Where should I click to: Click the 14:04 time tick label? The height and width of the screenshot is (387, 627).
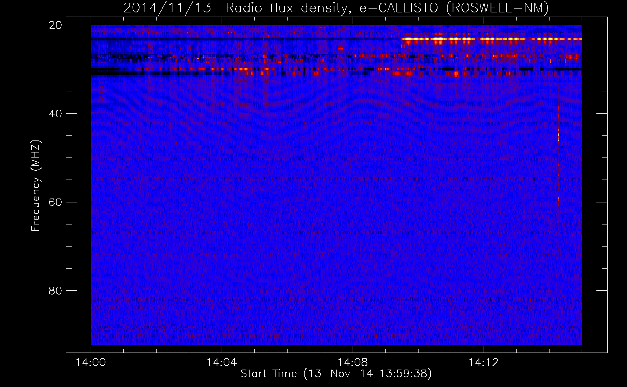tap(222, 363)
